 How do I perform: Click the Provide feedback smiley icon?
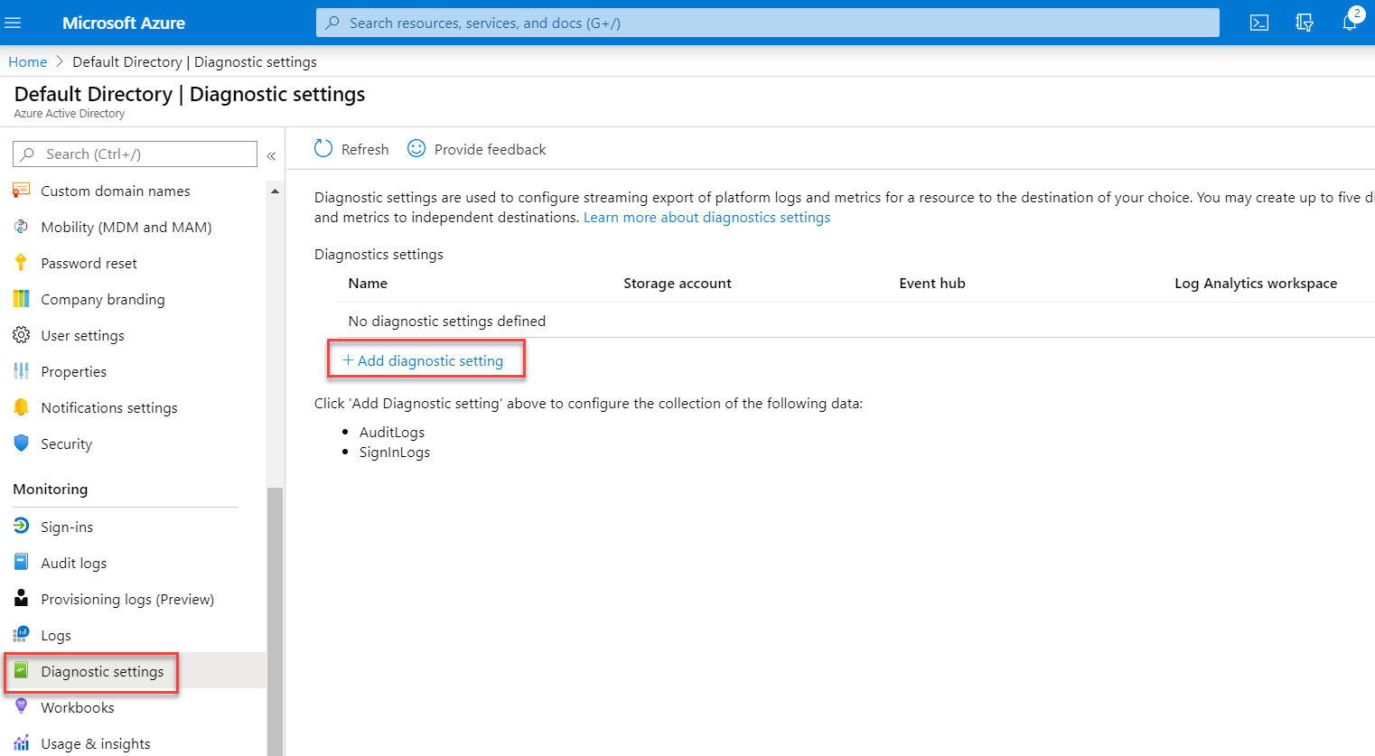point(416,149)
